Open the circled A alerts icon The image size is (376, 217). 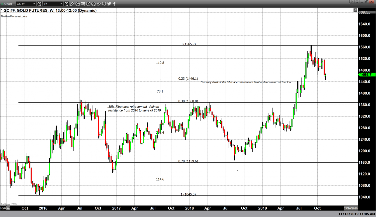[93, 4]
